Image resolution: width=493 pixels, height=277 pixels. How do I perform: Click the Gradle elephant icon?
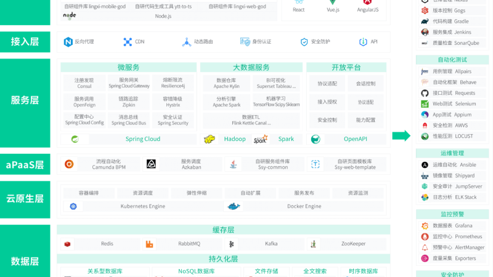coord(425,22)
